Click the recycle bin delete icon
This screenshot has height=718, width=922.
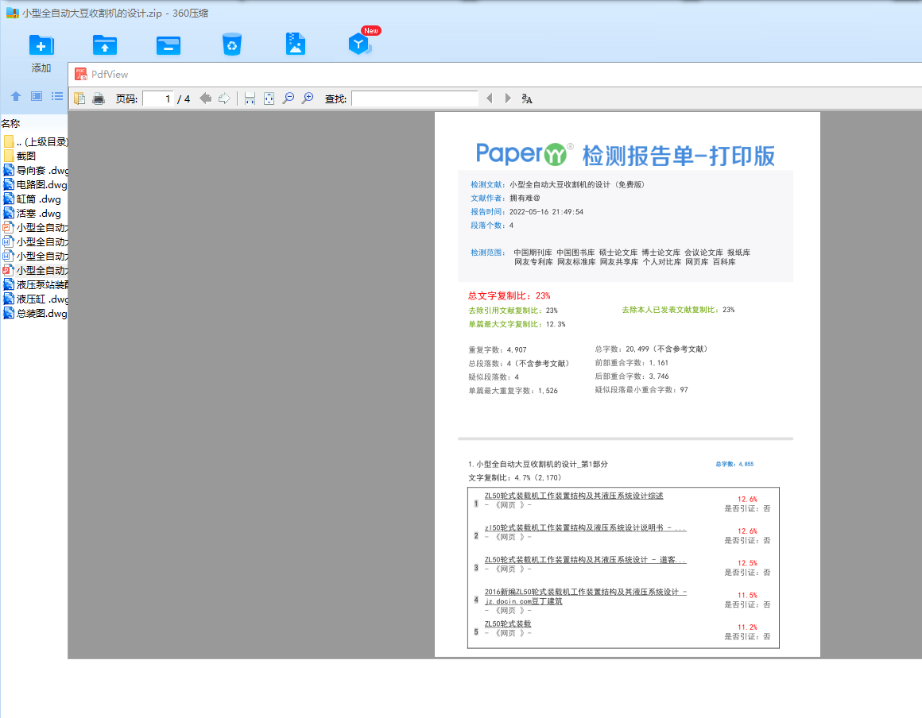tap(231, 44)
